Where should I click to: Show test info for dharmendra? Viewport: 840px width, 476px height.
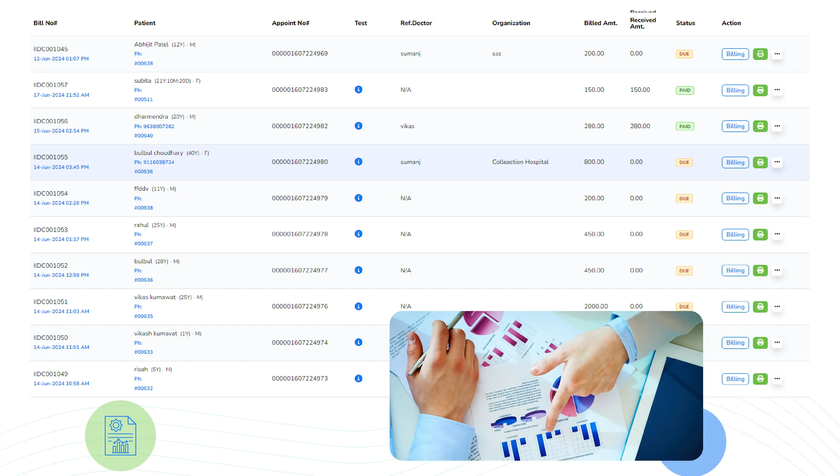coord(358,126)
